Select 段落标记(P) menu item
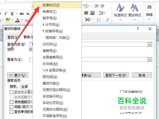The image size is (159, 119). (x=57, y=5)
